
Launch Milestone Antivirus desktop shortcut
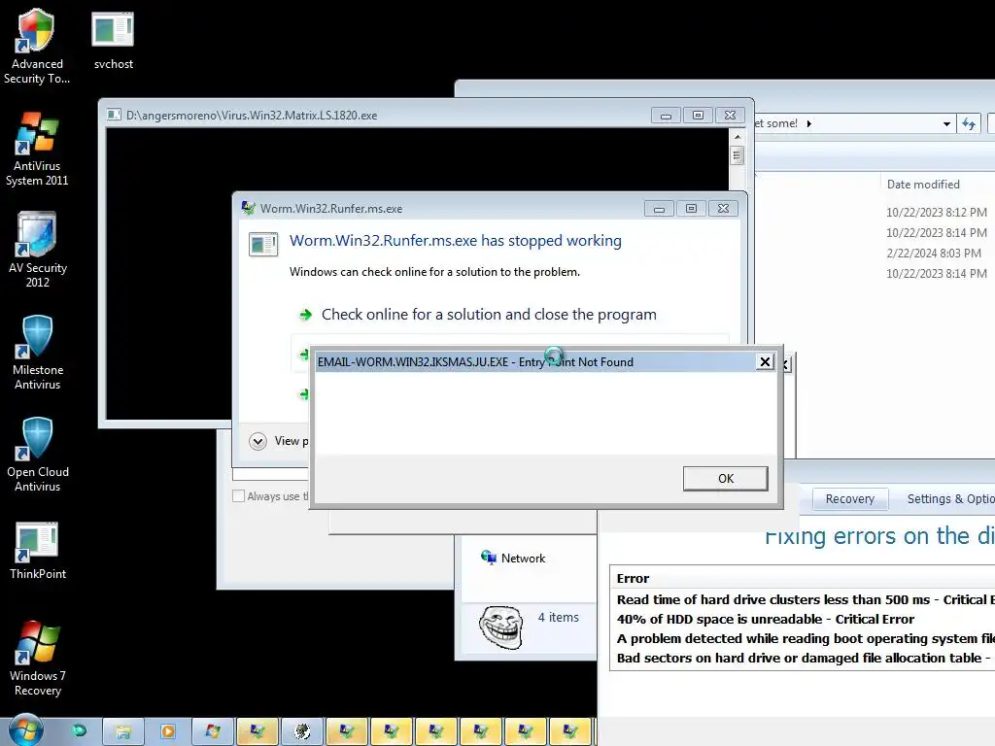click(x=37, y=352)
